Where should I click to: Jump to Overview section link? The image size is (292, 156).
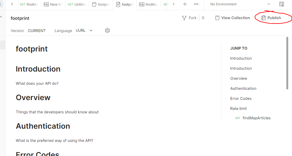238,78
